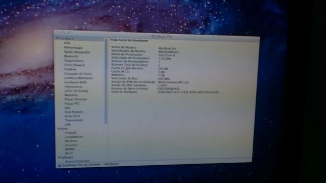Click 'MacBook Pro de' path bar label
This screenshot has height=183, width=326.
75,165
